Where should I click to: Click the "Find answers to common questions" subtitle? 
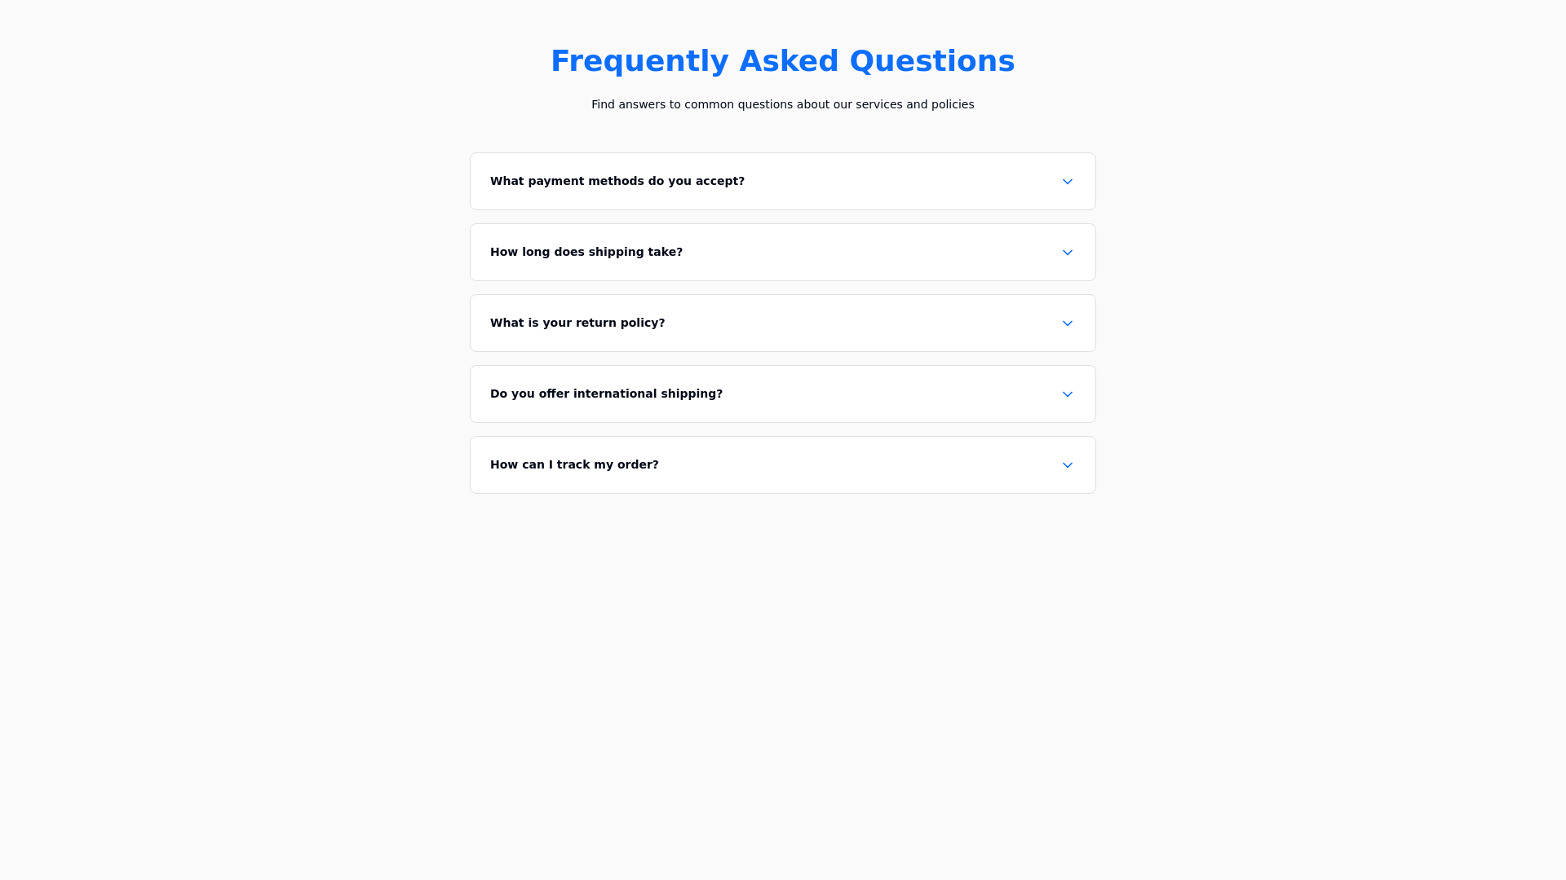pos(782,104)
